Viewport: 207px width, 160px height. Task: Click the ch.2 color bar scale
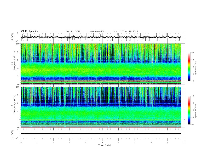(189, 110)
